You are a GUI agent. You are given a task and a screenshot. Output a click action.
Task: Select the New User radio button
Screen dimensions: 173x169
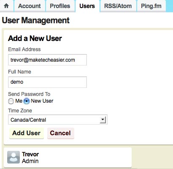coord(27,101)
